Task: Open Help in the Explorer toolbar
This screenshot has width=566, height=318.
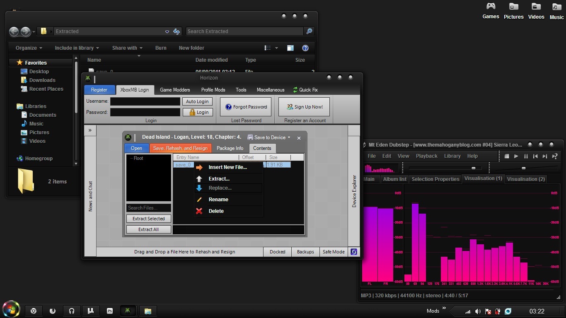Action: 305,48
